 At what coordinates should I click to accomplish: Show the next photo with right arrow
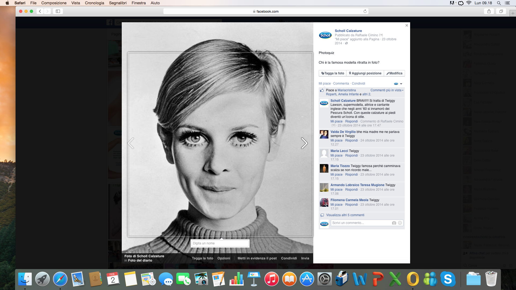pyautogui.click(x=304, y=143)
